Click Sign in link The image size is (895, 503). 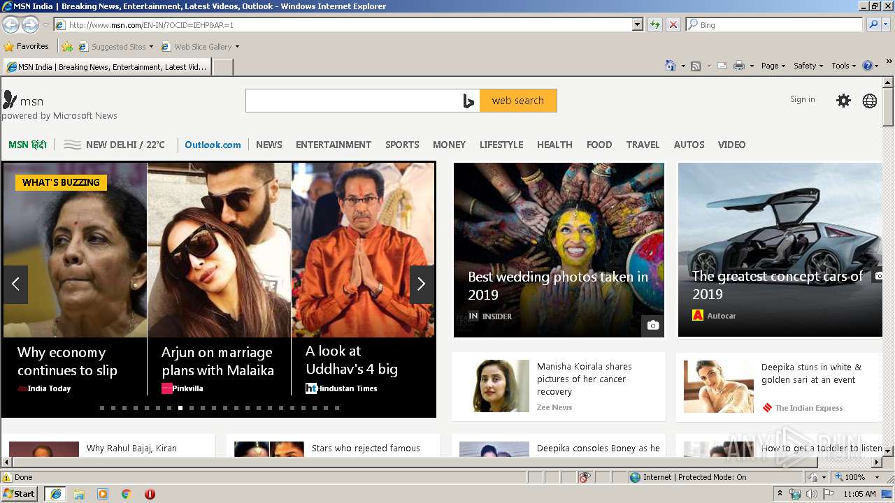(803, 99)
